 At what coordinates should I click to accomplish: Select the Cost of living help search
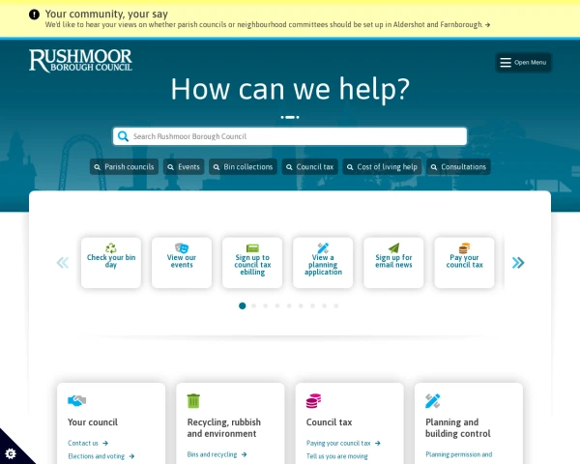point(382,167)
